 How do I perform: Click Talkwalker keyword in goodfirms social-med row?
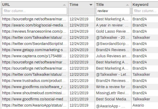tap(141, 99)
